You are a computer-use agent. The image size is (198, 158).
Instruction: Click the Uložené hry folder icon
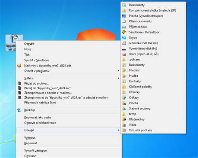[124, 119]
